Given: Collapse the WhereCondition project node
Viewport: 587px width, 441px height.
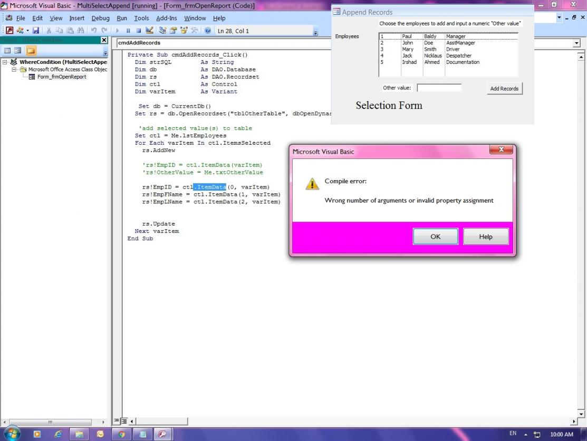Looking at the screenshot, I should pos(5,62).
